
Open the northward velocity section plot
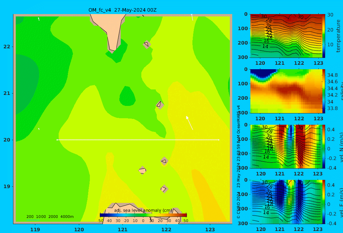coord(286,146)
